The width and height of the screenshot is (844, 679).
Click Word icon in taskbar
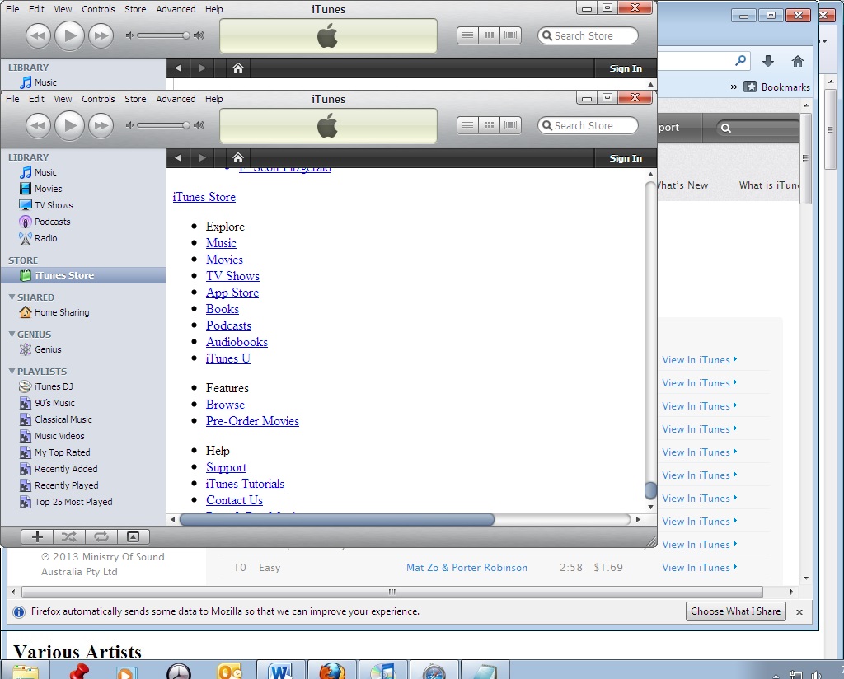click(x=280, y=672)
